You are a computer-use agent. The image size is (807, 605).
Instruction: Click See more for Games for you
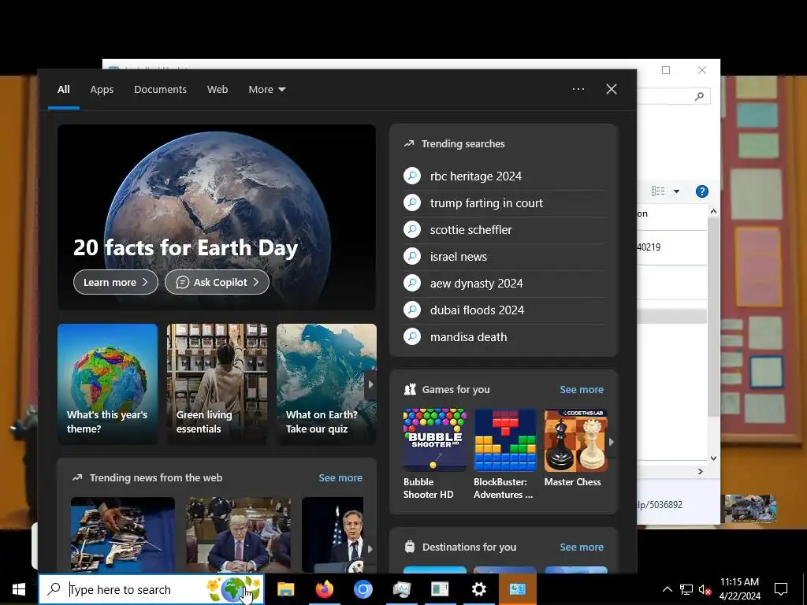582,389
